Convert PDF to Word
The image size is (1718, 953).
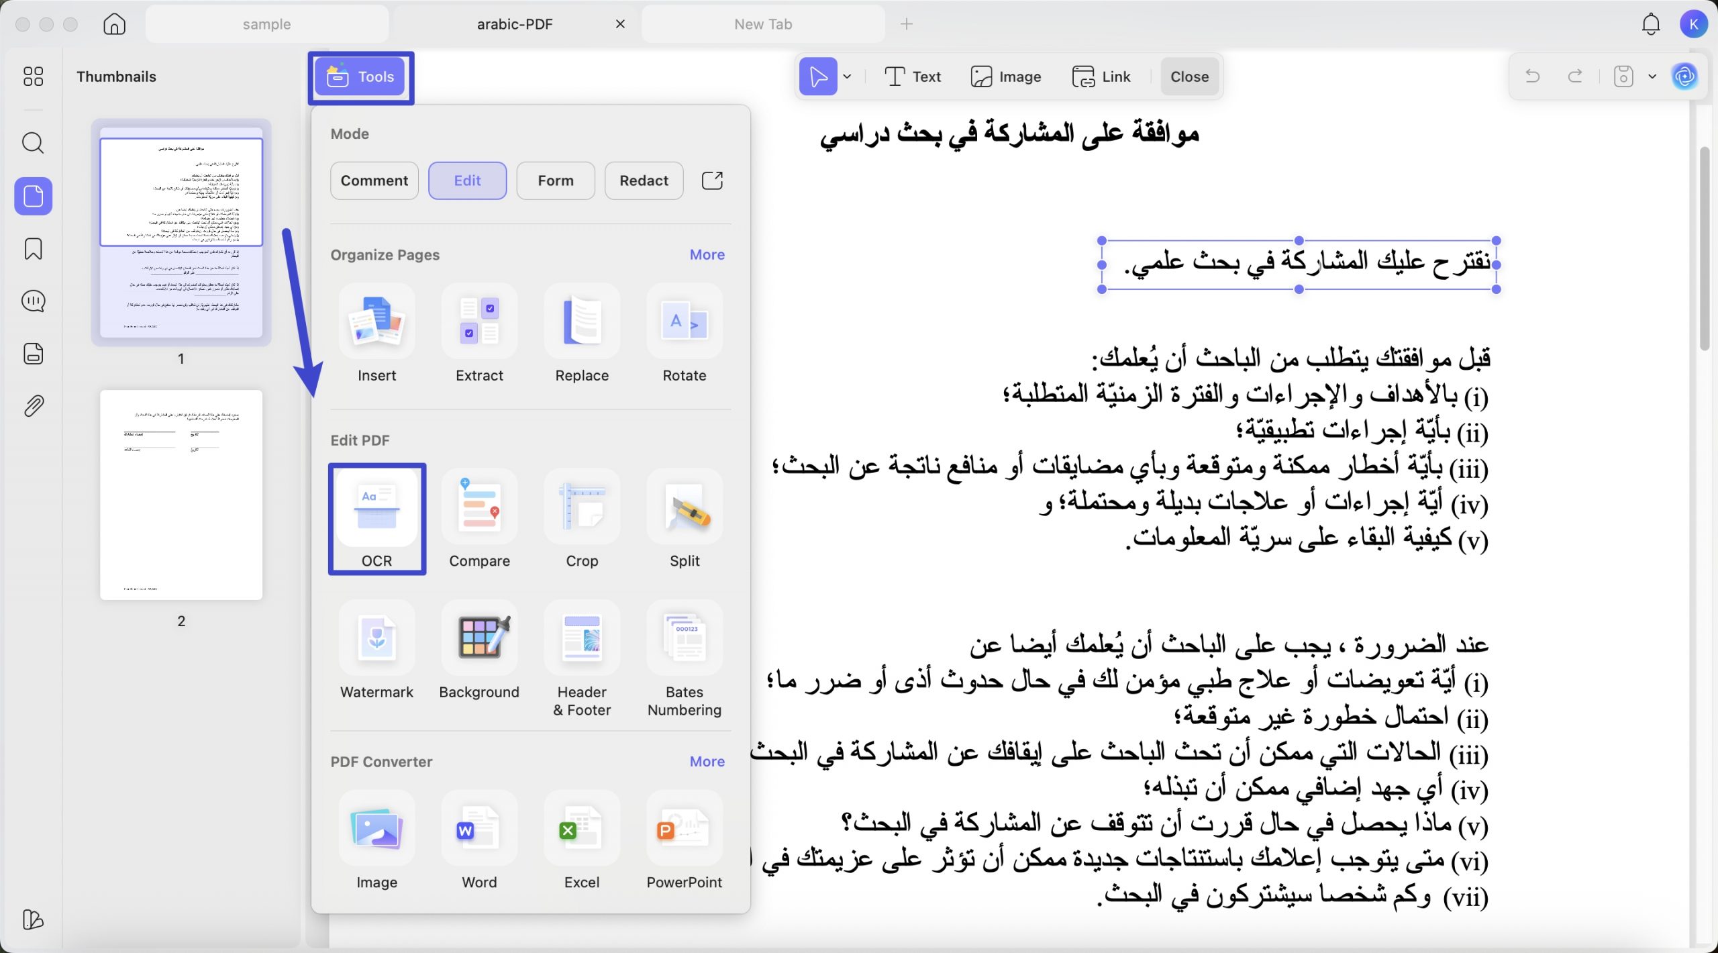(479, 841)
